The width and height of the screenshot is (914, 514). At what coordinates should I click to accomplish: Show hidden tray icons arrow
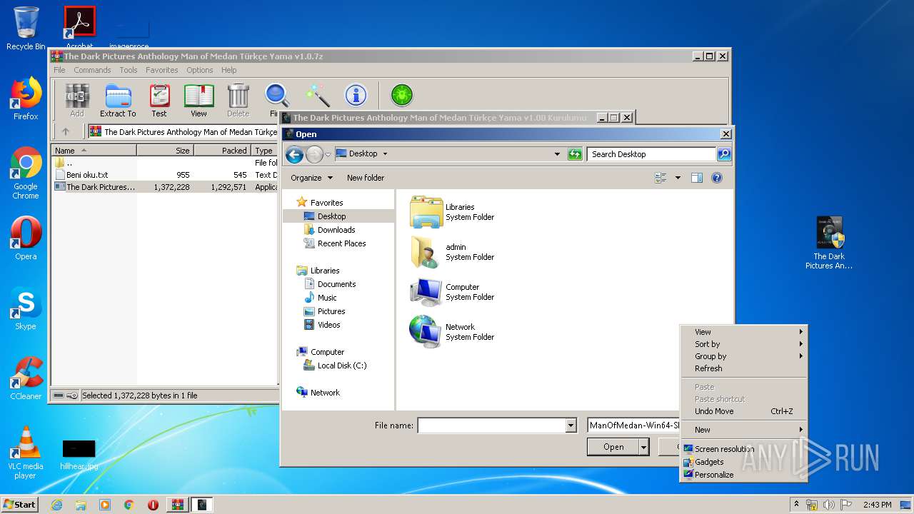(x=796, y=505)
